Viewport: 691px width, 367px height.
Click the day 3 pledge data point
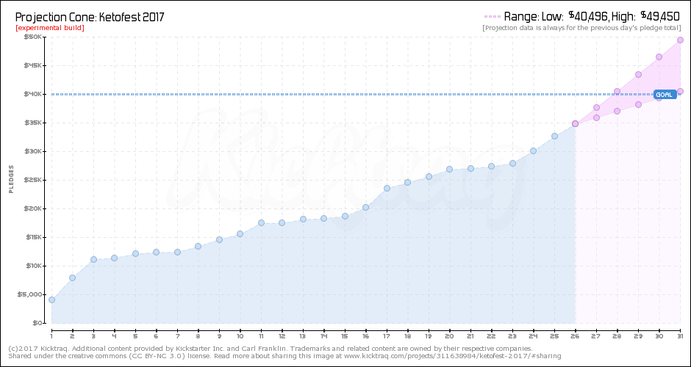(93, 259)
